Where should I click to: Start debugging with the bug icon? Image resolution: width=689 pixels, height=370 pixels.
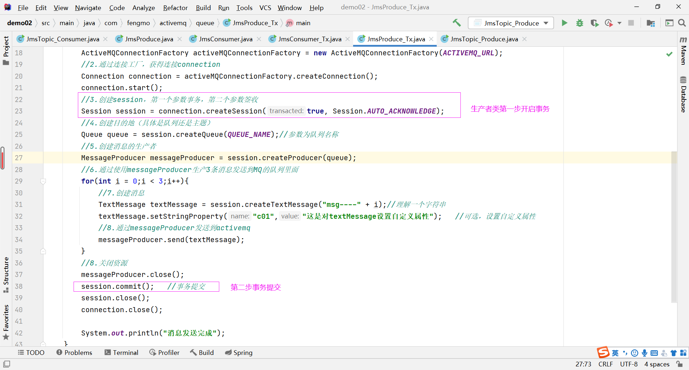tap(580, 23)
